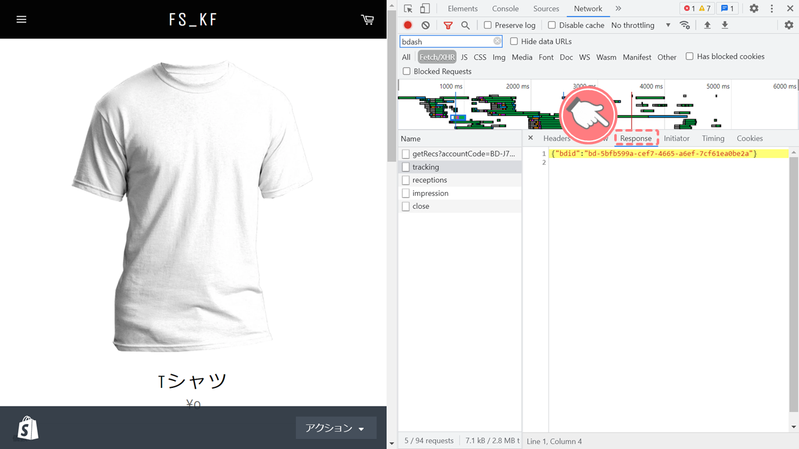Screen dimensions: 799x449
Task: Click the issues message badge
Action: coord(727,9)
